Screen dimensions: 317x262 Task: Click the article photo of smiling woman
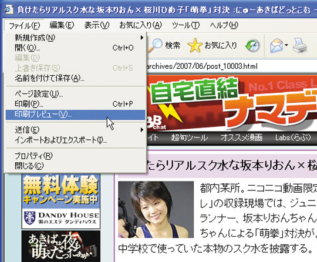click(156, 209)
